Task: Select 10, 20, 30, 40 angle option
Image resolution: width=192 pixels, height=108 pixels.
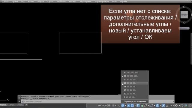Action: point(135,94)
